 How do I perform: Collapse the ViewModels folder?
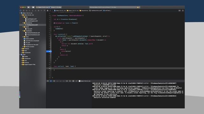(23, 31)
